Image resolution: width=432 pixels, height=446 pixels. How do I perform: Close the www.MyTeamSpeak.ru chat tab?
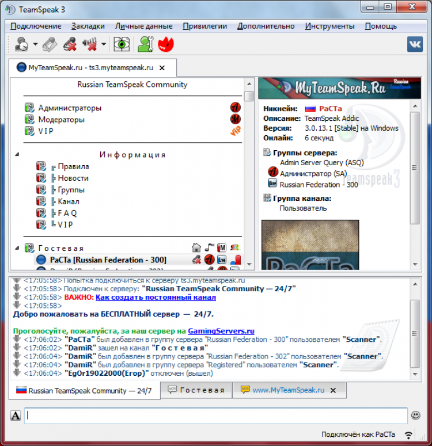point(333,390)
